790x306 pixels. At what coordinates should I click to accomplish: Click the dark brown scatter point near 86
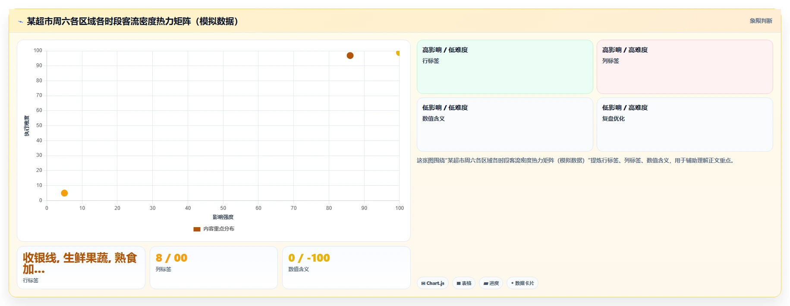coord(350,56)
